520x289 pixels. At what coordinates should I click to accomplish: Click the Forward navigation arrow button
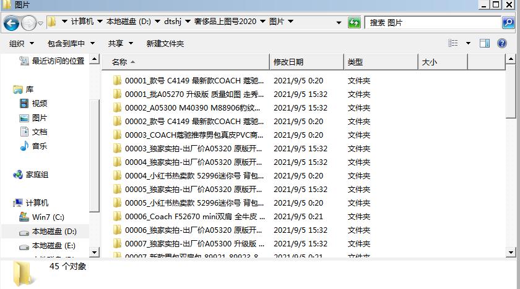(x=28, y=23)
